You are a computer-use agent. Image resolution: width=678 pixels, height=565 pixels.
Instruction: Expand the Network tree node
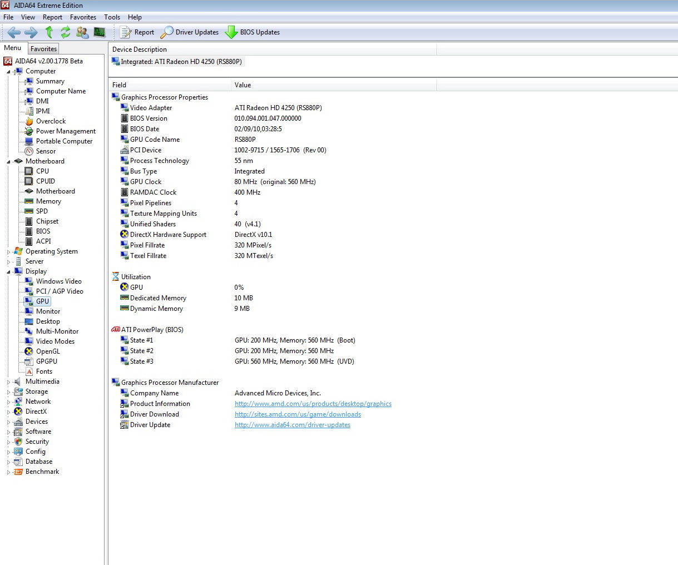(x=8, y=402)
